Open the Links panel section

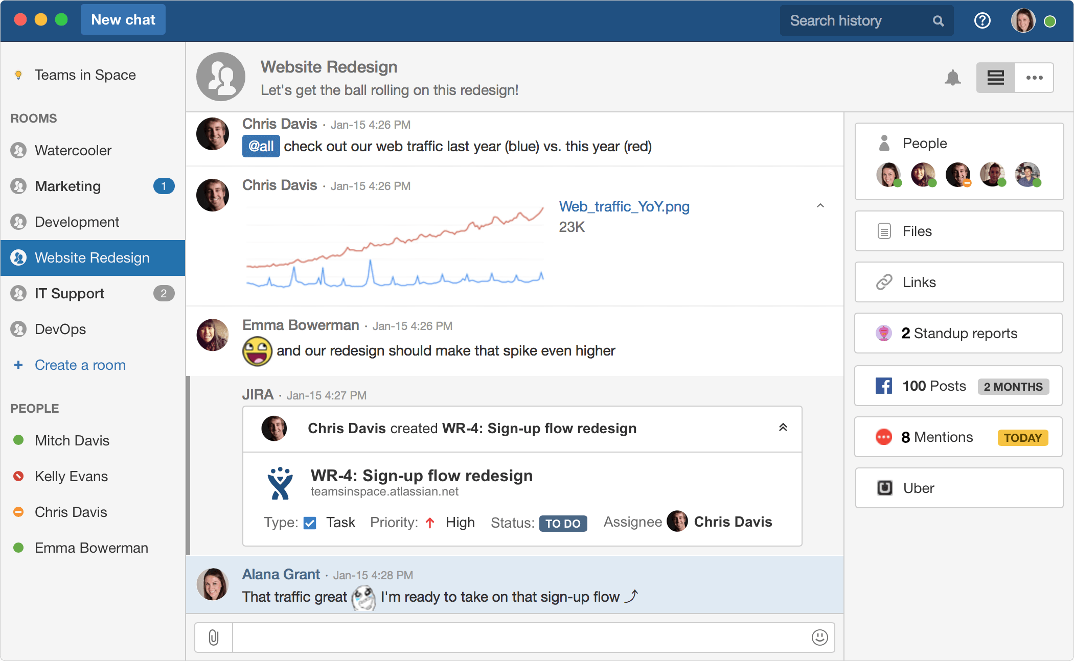(x=959, y=282)
